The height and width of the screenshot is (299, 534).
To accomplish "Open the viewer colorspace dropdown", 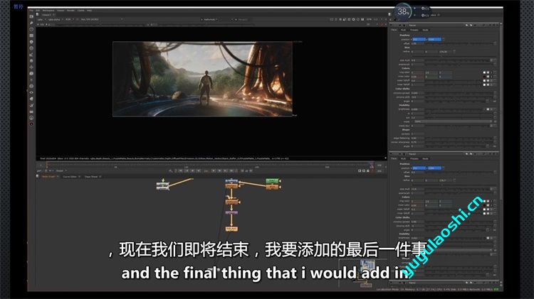I will click(102, 19).
